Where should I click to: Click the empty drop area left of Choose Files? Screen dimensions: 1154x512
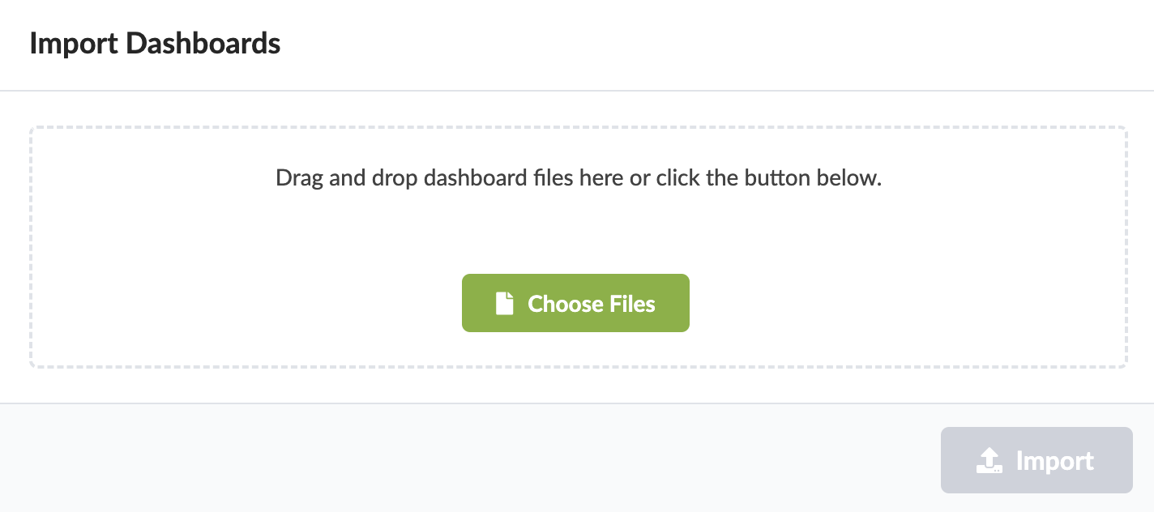(243, 304)
